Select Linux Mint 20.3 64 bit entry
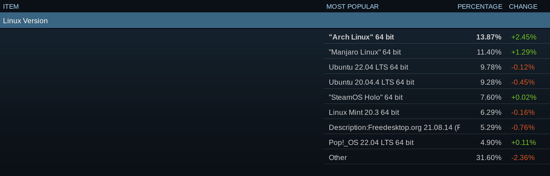The height and width of the screenshot is (176, 550). (x=364, y=112)
